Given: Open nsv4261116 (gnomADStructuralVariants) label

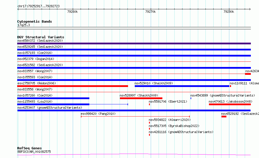Looking at the screenshot, I should point(181,132).
